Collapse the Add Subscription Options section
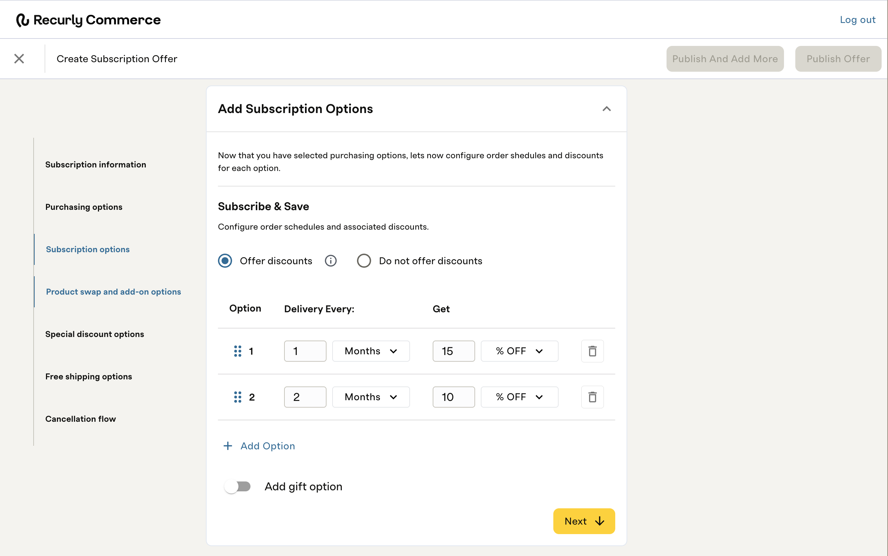Screen dimensions: 888x556 (x=606, y=109)
